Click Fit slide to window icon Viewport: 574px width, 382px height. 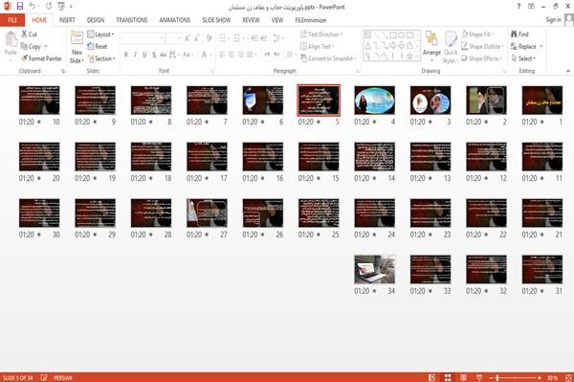coord(568,377)
